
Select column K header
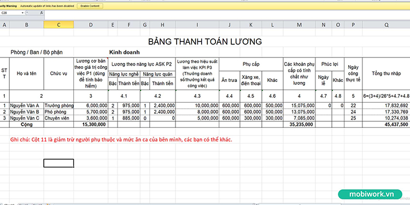(x=251, y=25)
